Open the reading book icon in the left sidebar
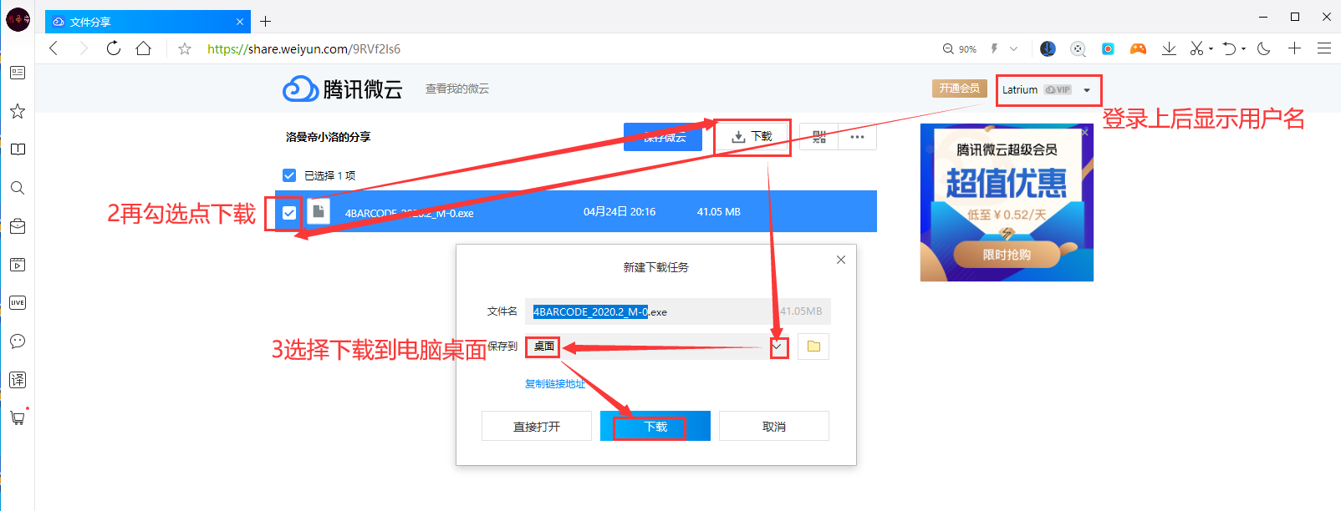The image size is (1341, 511). coord(18,149)
